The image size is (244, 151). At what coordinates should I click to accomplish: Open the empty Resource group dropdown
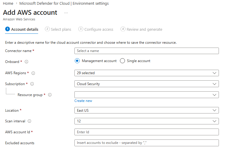click(147, 95)
